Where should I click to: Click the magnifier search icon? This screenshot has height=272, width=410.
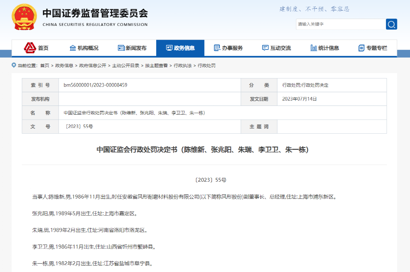(391, 24)
